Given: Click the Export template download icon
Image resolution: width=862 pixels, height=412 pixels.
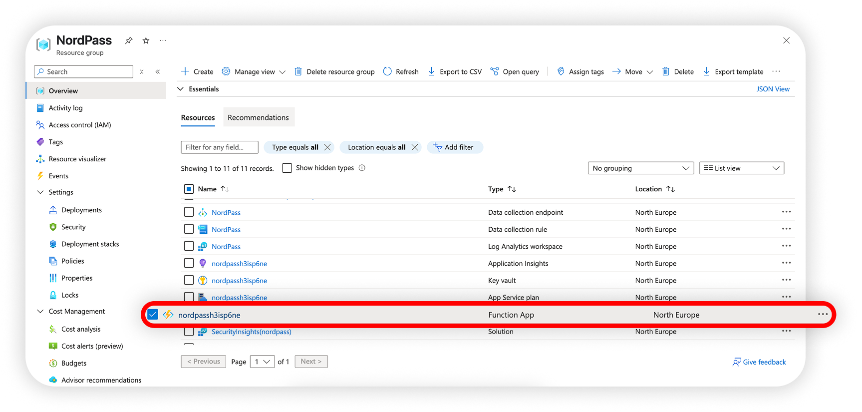Looking at the screenshot, I should (x=706, y=71).
